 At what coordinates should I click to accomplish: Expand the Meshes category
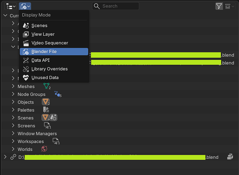click(x=13, y=86)
